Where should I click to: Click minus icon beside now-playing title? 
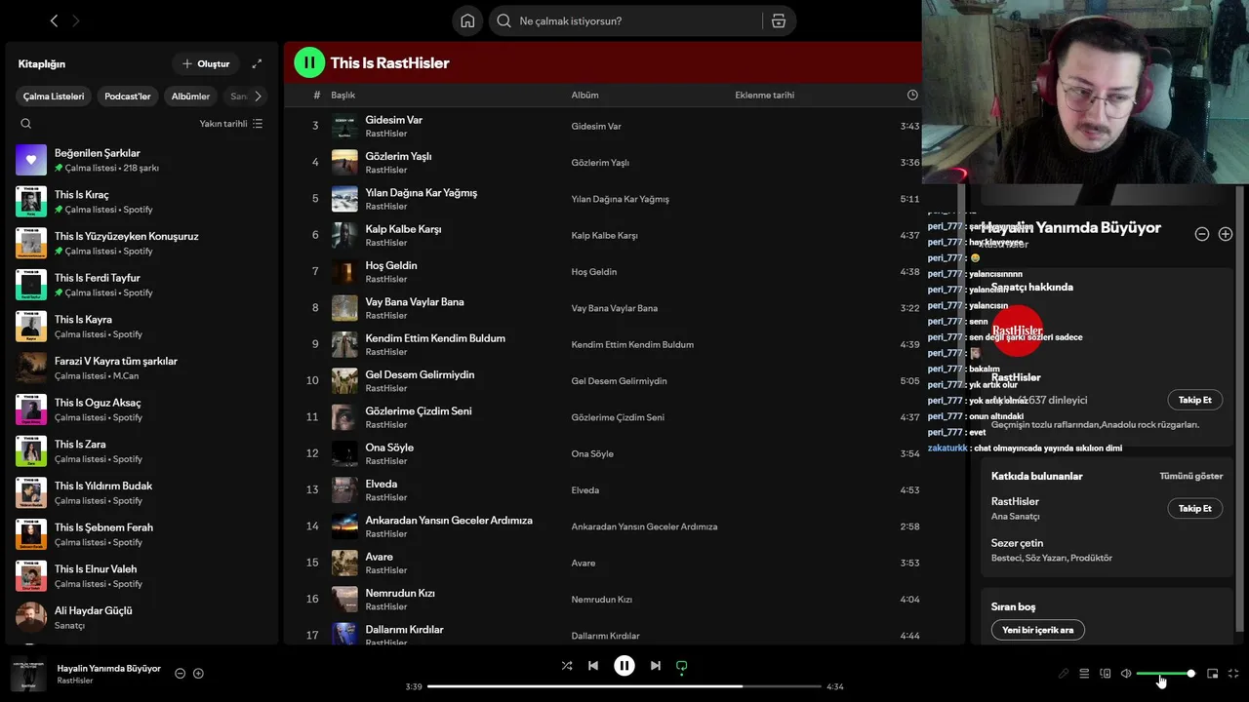180,674
